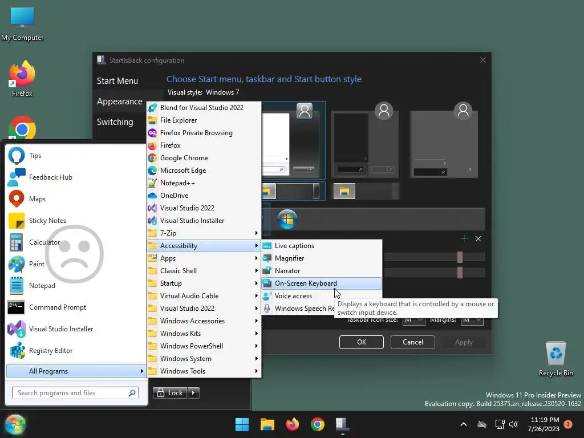
Task: Open the File Explorer icon on the taskbar
Action: 267,424
